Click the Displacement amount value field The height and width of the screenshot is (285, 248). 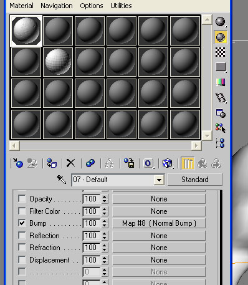pos(92,260)
